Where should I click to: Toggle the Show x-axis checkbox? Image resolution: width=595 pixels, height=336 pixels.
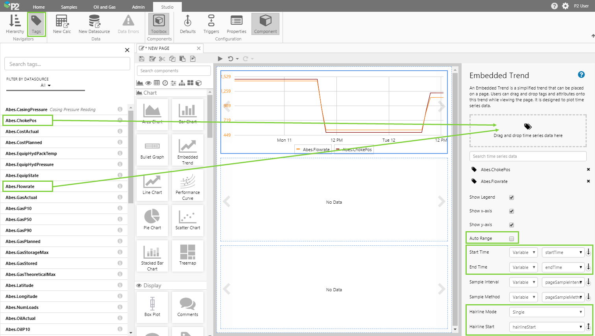click(x=512, y=211)
